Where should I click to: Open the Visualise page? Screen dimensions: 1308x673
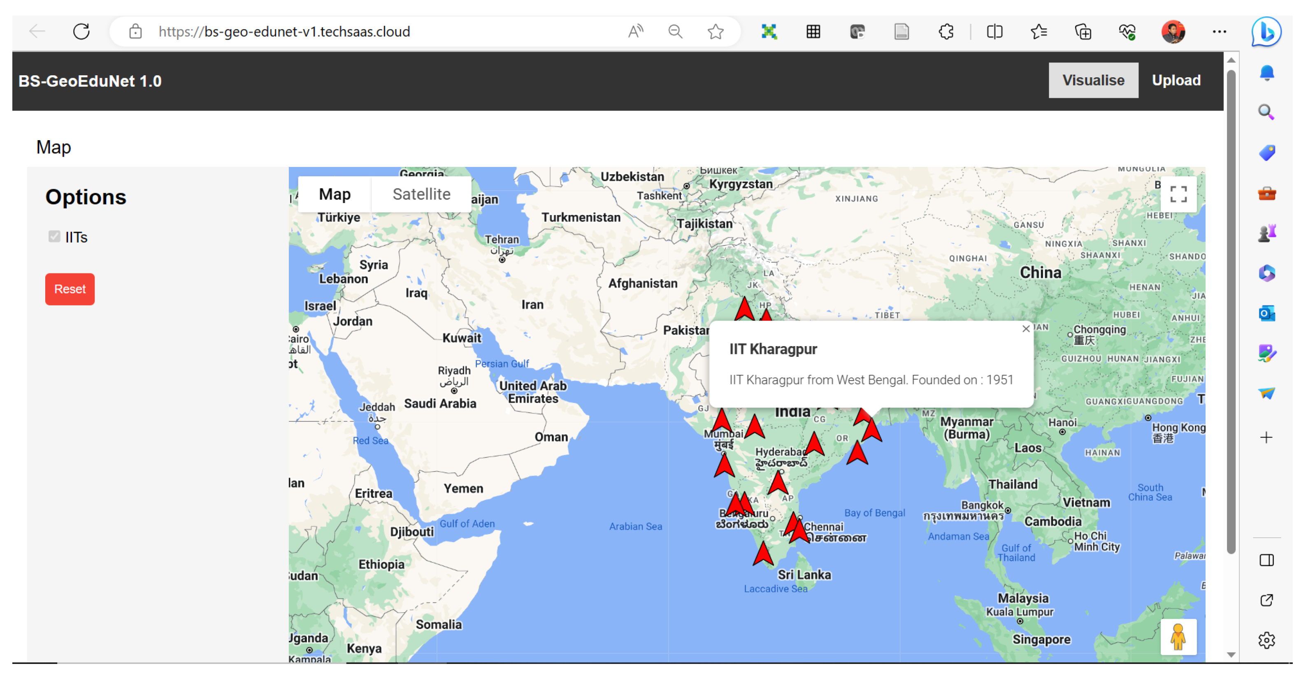pos(1093,80)
